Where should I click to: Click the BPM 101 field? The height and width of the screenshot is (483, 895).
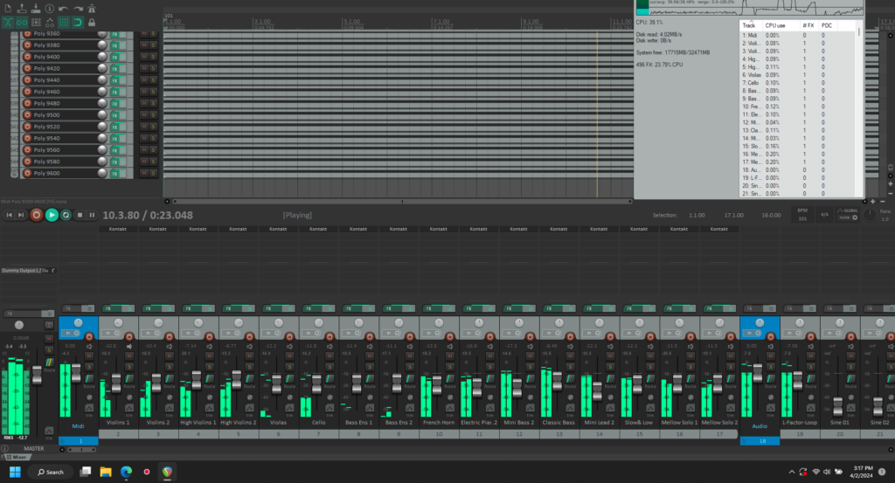[x=802, y=214]
